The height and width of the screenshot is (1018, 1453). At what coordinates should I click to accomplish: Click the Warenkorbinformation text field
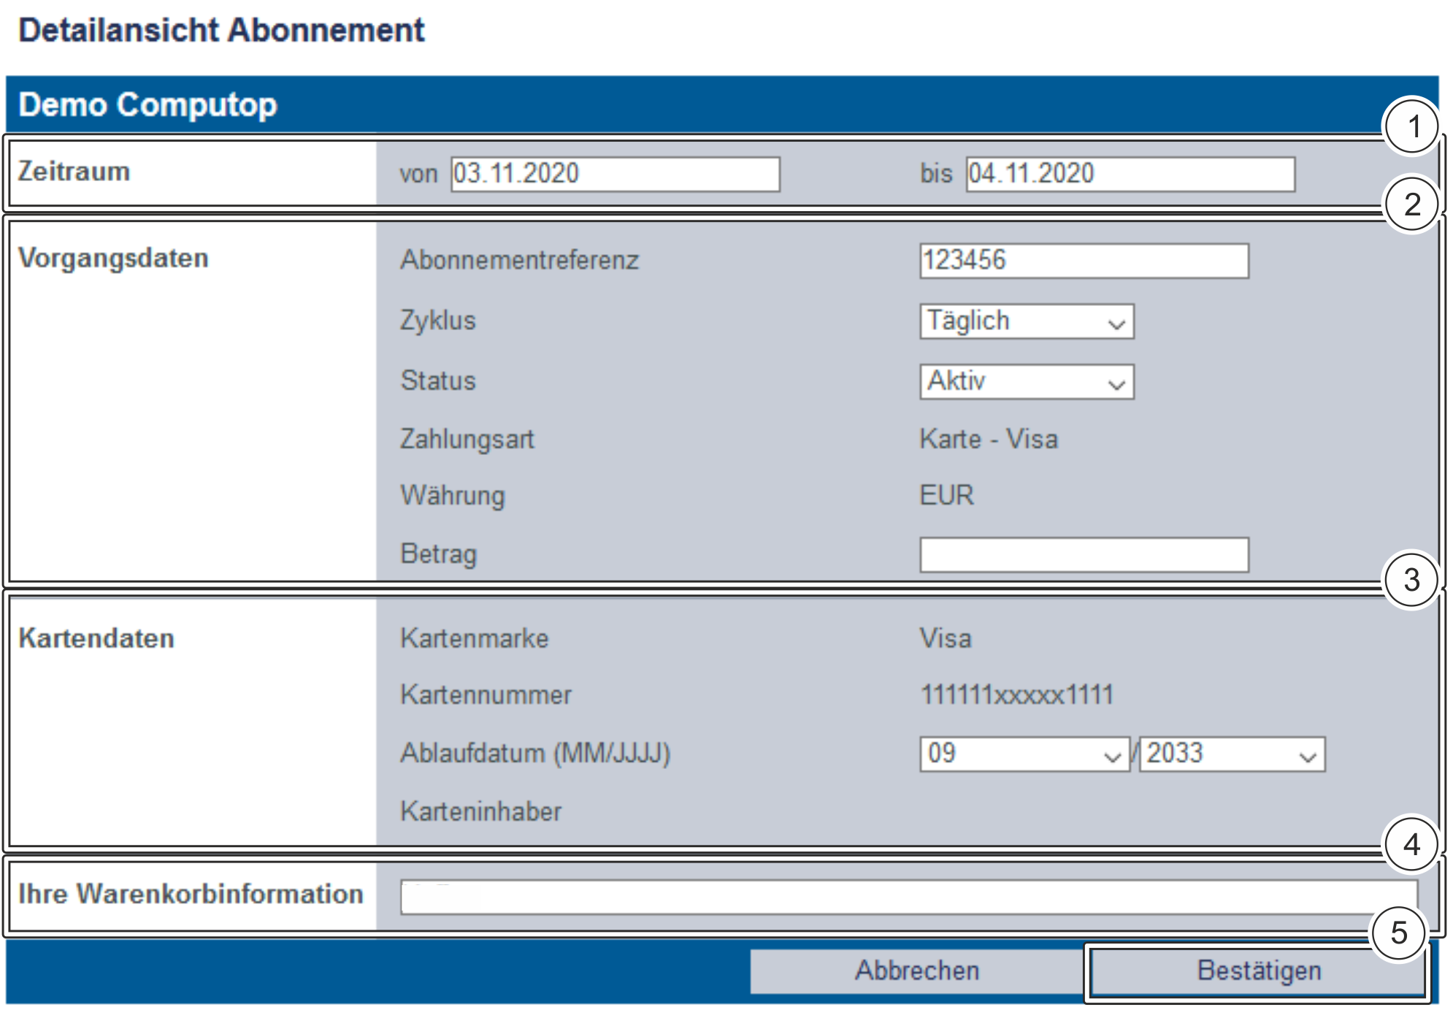[x=908, y=897]
